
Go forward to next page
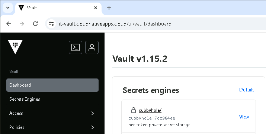coord(22,24)
